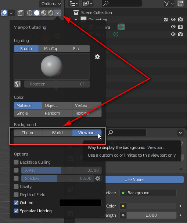Disable Specular Lighting checkbox
This screenshot has width=187, height=223.
16,211
